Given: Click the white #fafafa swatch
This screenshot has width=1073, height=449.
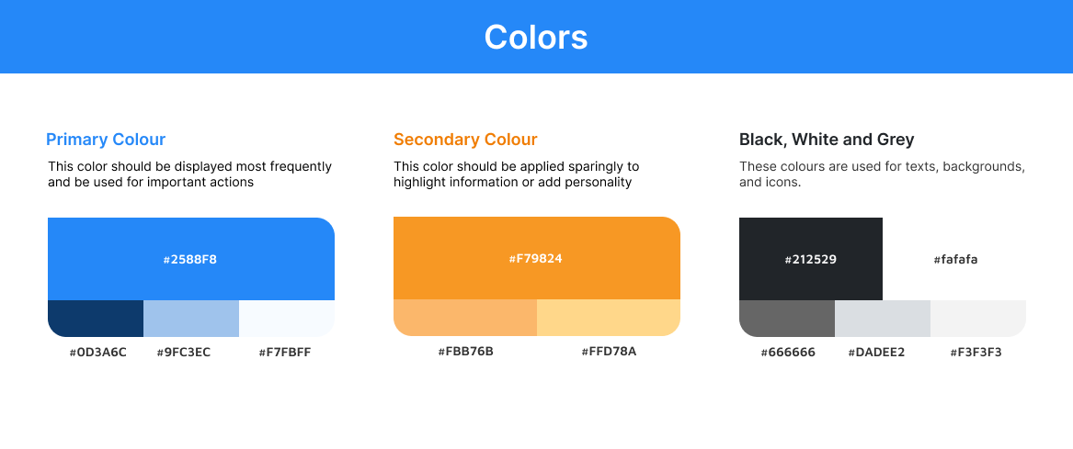Looking at the screenshot, I should 954,259.
